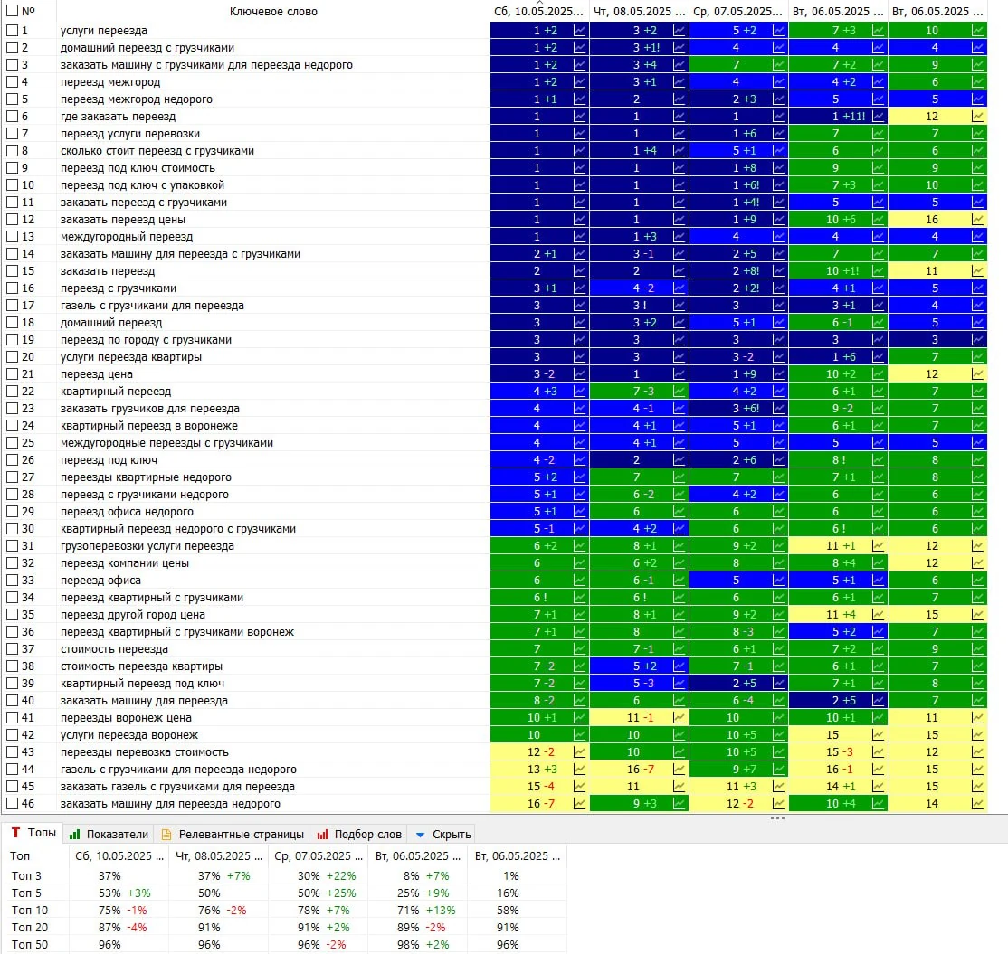Open chart icon for 'домашний переезд' under Чт, 08.05.2025

[679, 323]
